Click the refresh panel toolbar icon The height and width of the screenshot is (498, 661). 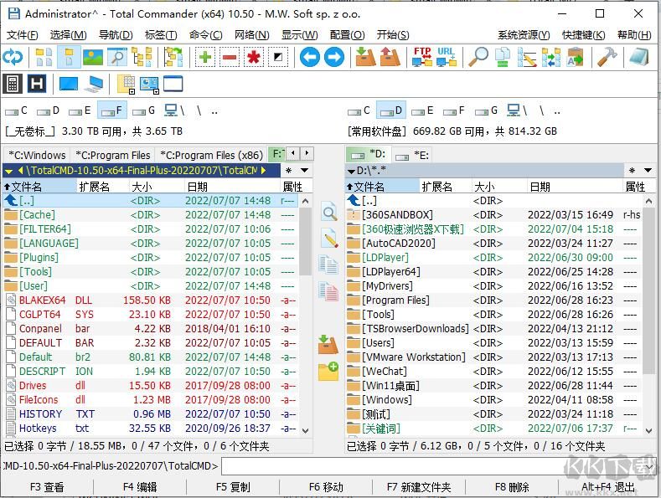click(x=13, y=57)
